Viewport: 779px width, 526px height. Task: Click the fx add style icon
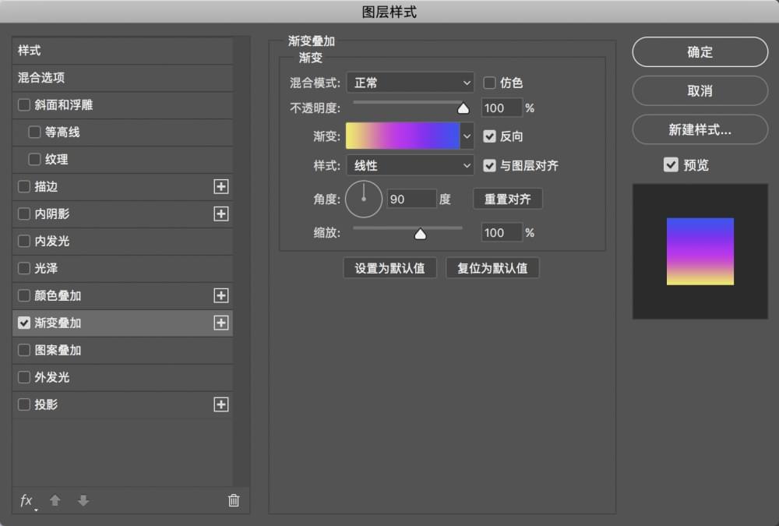coord(26,500)
